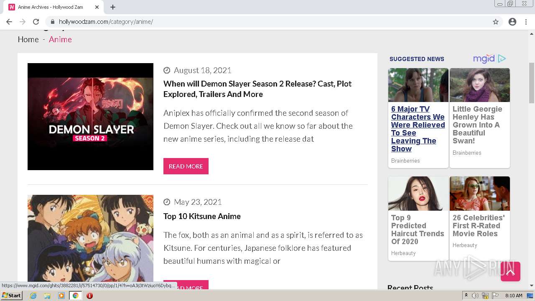535x301 pixels.
Task: Click Brainberries source under Georgie Henley
Action: pyautogui.click(x=467, y=153)
